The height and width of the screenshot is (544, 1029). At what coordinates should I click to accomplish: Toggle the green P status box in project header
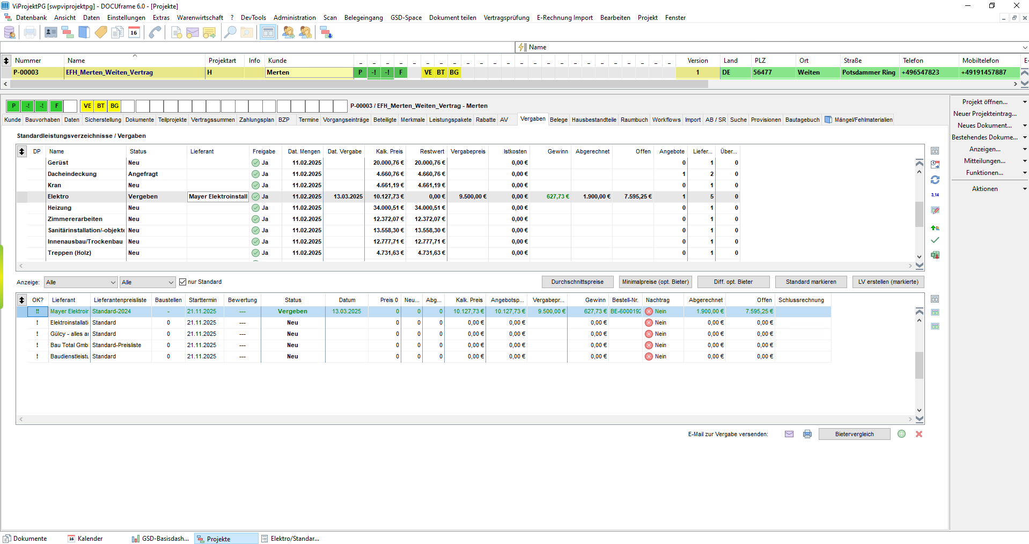click(14, 106)
